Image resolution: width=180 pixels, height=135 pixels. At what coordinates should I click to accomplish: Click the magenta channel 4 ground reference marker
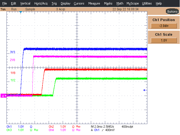[4, 96]
